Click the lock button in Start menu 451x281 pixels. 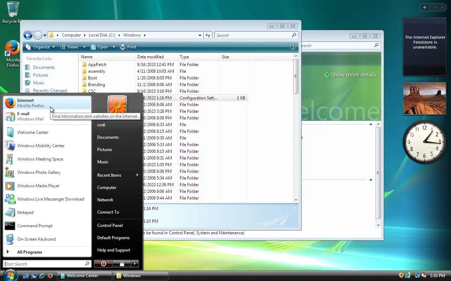122,264
